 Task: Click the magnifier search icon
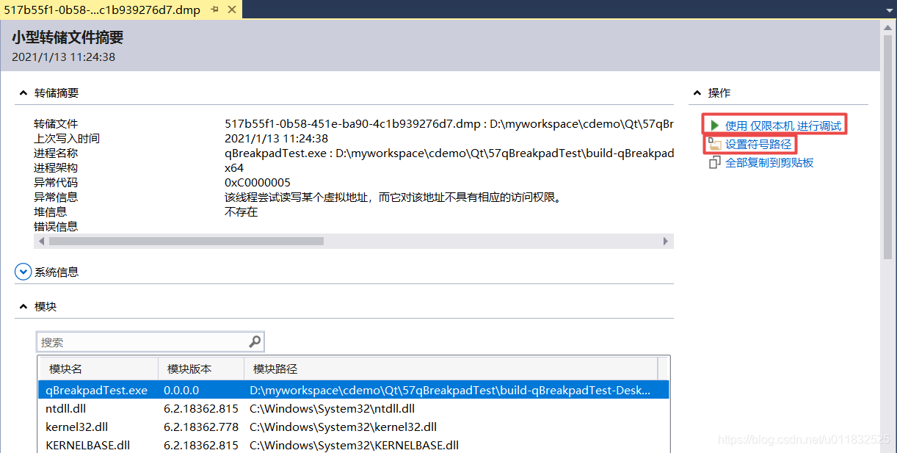coord(255,341)
